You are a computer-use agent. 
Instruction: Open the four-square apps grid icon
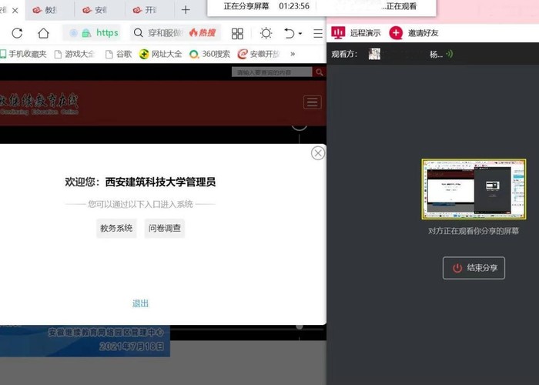click(237, 33)
